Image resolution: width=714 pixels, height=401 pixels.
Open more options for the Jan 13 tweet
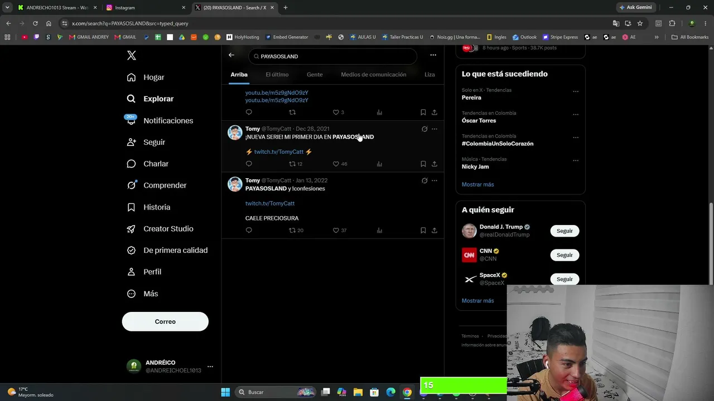pyautogui.click(x=435, y=180)
